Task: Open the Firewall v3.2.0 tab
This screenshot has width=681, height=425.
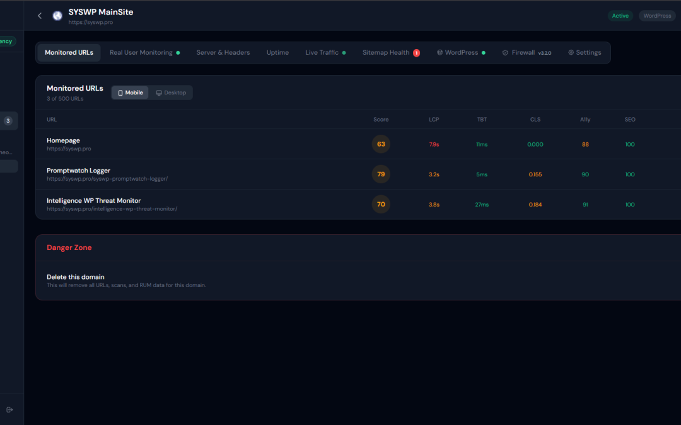Action: click(527, 52)
